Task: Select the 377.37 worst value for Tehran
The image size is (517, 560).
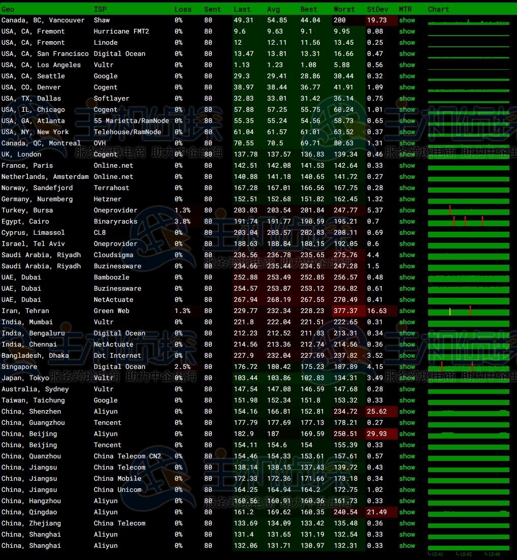Action: point(346,311)
